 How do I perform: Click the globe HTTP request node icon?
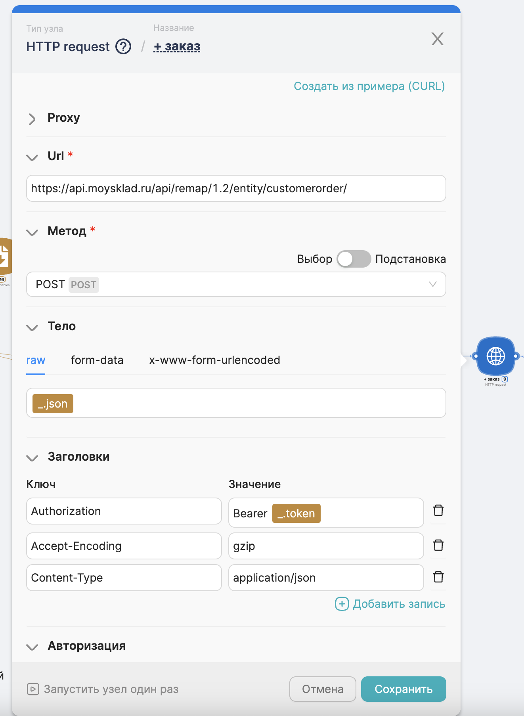tap(495, 356)
